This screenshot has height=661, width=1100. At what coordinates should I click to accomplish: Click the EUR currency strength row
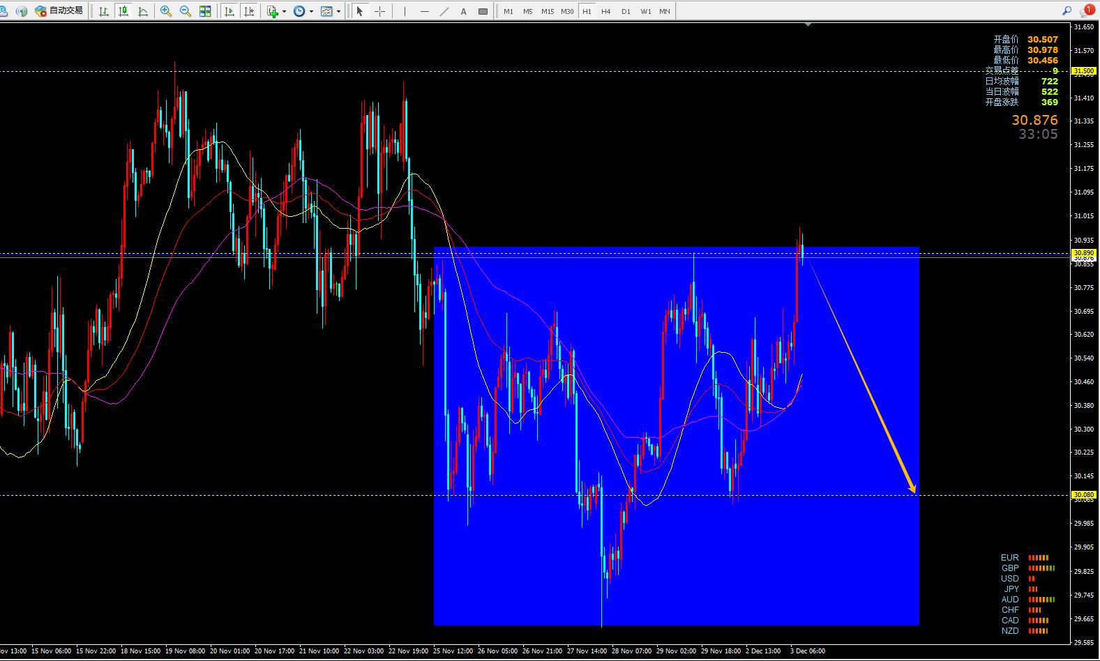point(1025,558)
